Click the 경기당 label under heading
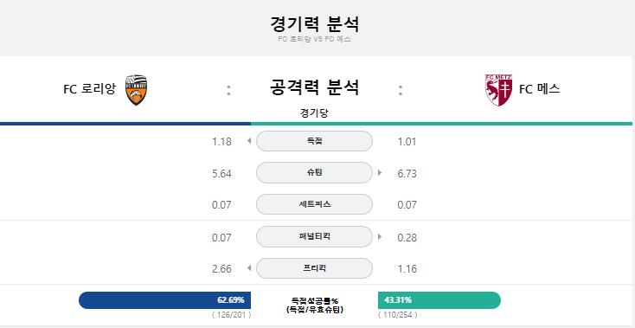Image resolution: width=635 pixels, height=328 pixels. point(314,113)
